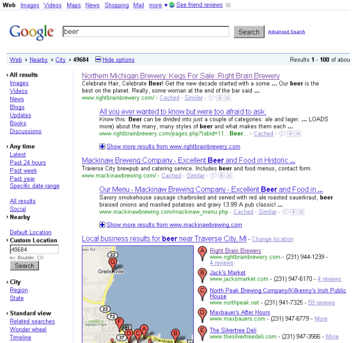Filter to Updates in sidebar
The width and height of the screenshot is (358, 343).
[20, 115]
